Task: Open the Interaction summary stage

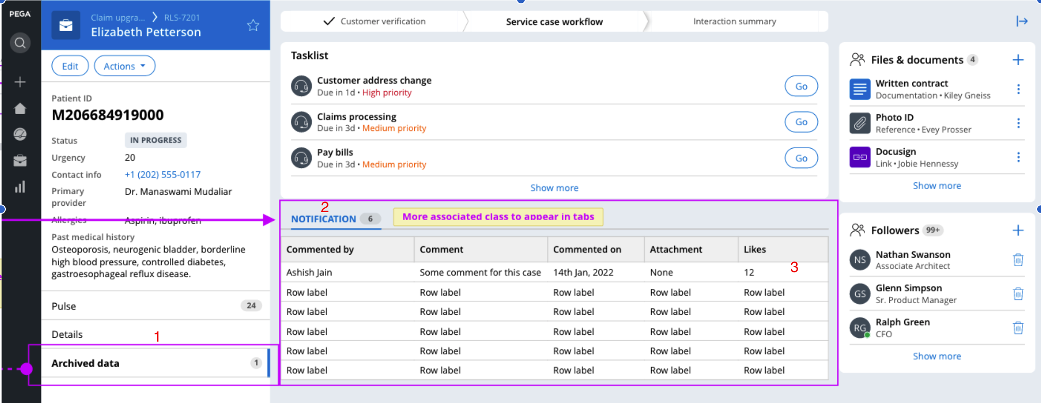Action: [735, 21]
